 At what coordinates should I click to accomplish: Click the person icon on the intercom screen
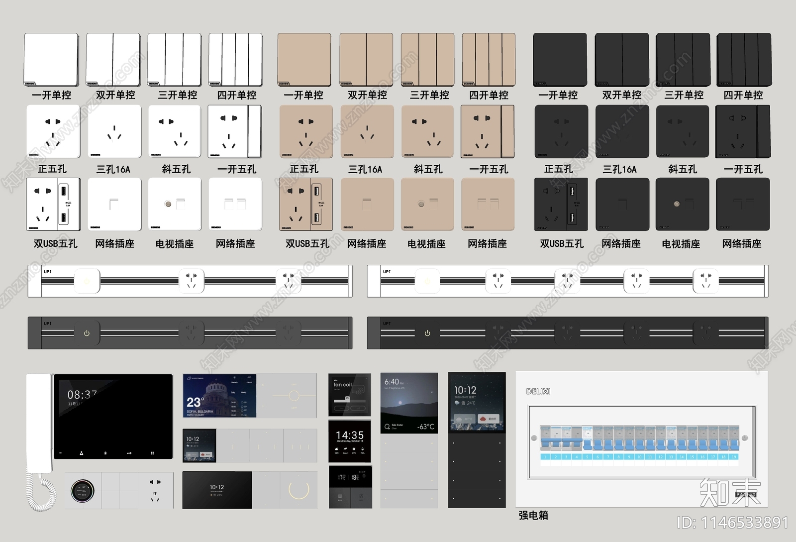tap(82, 453)
